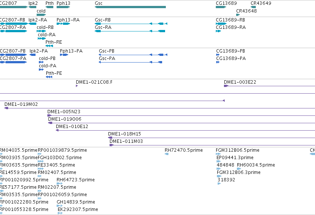The width and height of the screenshot is (315, 215).
Task: Click the RM04035.5prime EST label
Action: (x=19, y=150)
